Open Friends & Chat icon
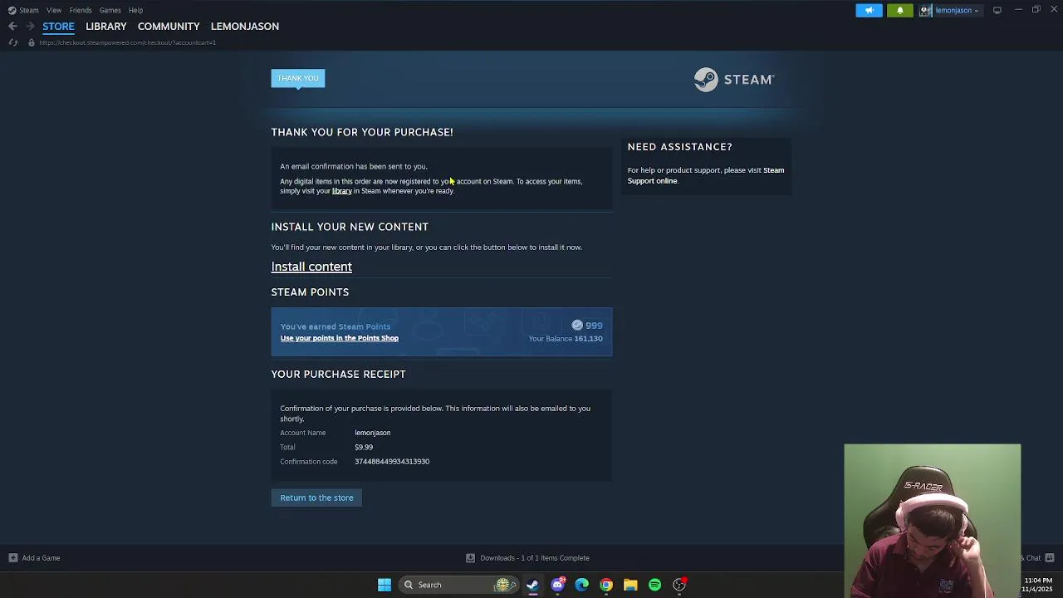The image size is (1063, 598). pyautogui.click(x=1050, y=558)
